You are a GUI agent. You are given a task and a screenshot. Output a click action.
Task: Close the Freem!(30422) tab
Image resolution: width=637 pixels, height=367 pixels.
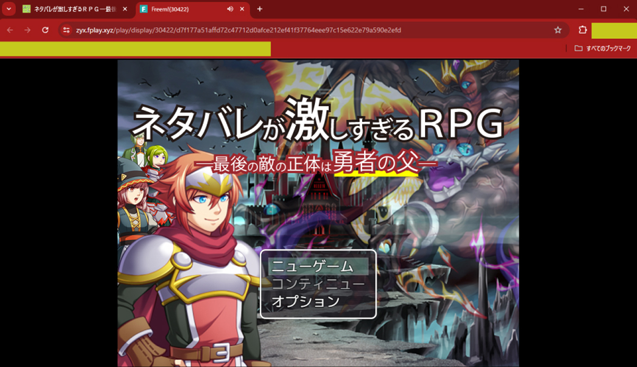[242, 9]
